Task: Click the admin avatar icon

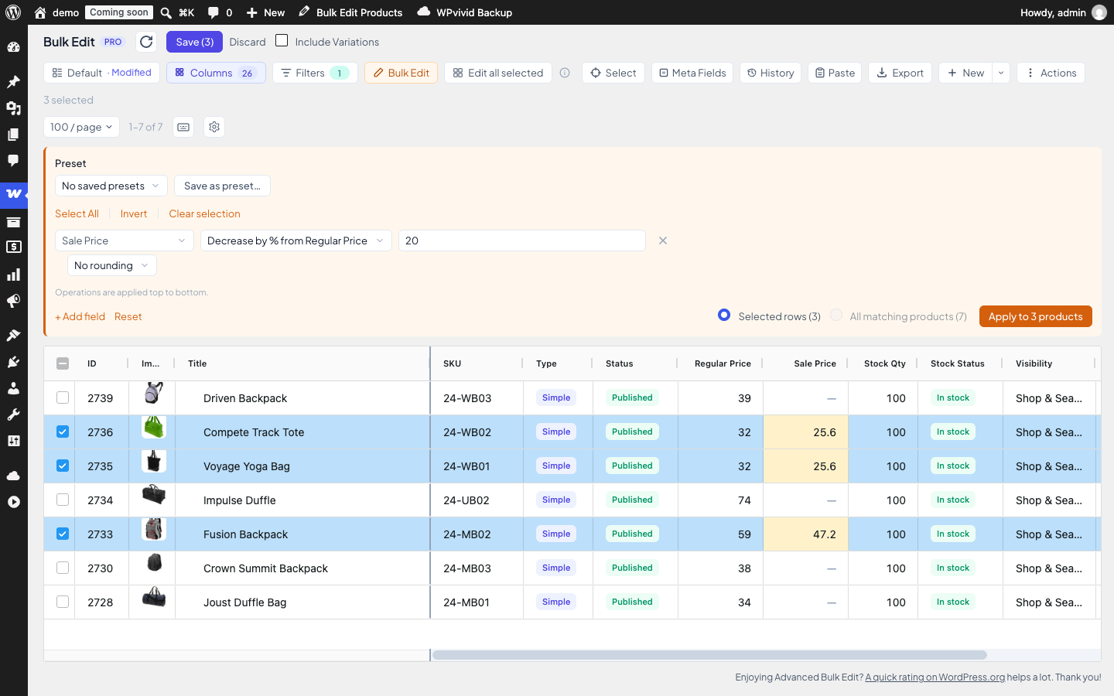Action: coord(1099,12)
